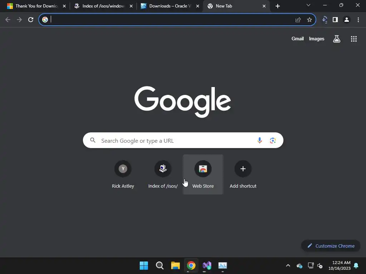
Task: Click the Google icon in the address bar
Action: 45,20
